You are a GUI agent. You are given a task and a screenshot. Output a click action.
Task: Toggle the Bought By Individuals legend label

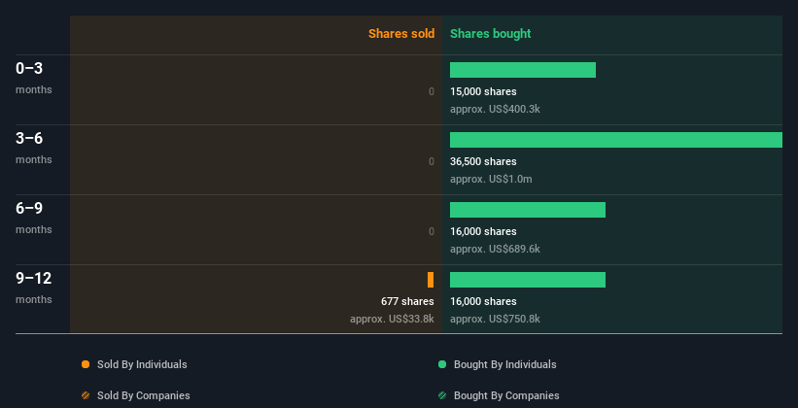pos(504,364)
